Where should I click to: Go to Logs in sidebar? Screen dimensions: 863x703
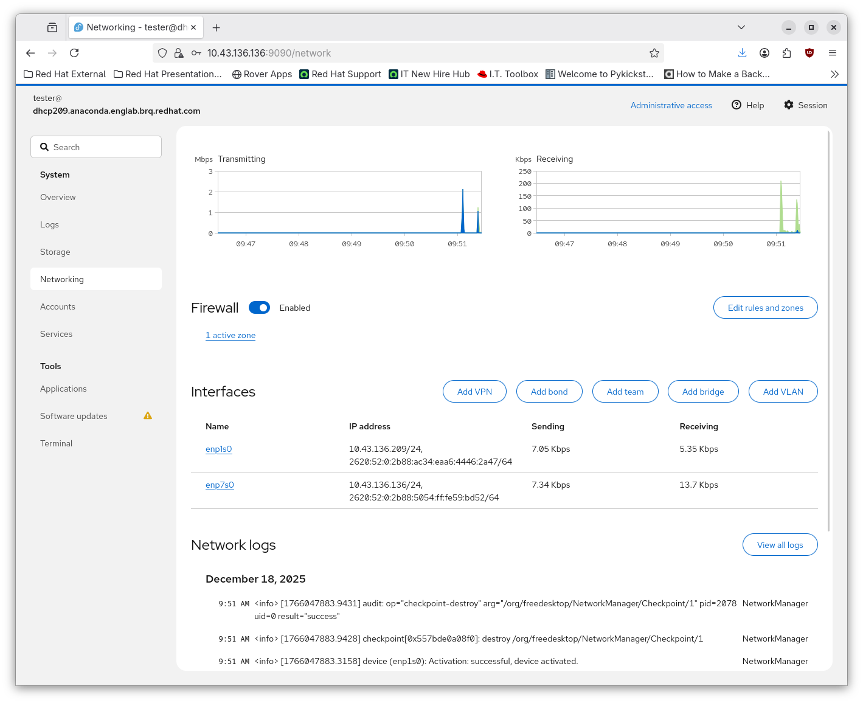96,224
